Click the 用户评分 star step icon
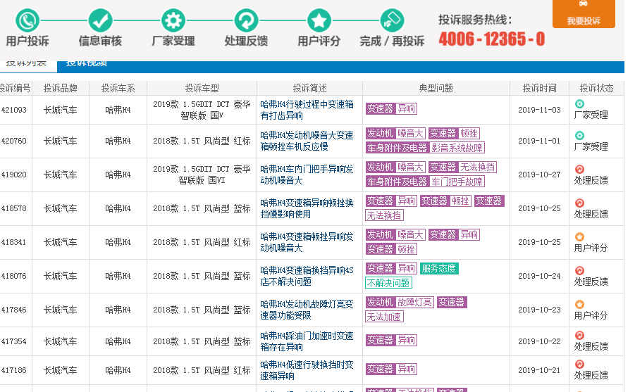This screenshot has height=392, width=635. tap(319, 20)
